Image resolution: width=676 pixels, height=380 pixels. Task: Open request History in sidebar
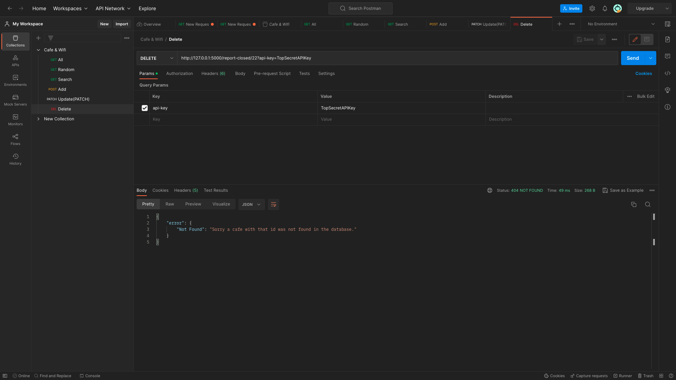15,159
